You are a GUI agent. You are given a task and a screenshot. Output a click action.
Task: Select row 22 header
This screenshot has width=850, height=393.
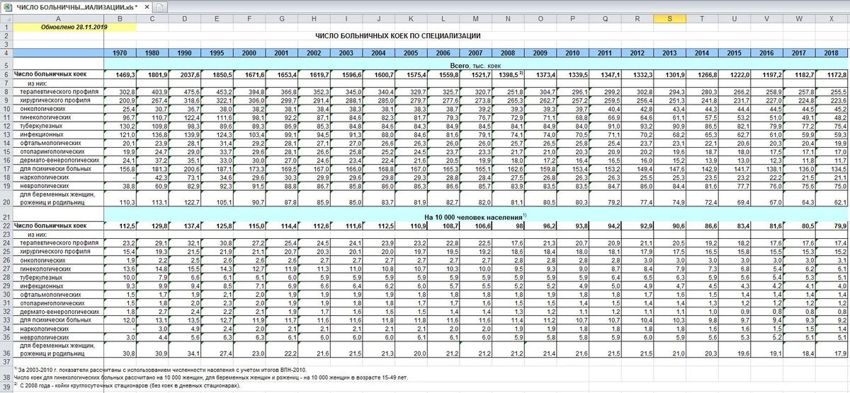[x=6, y=226]
